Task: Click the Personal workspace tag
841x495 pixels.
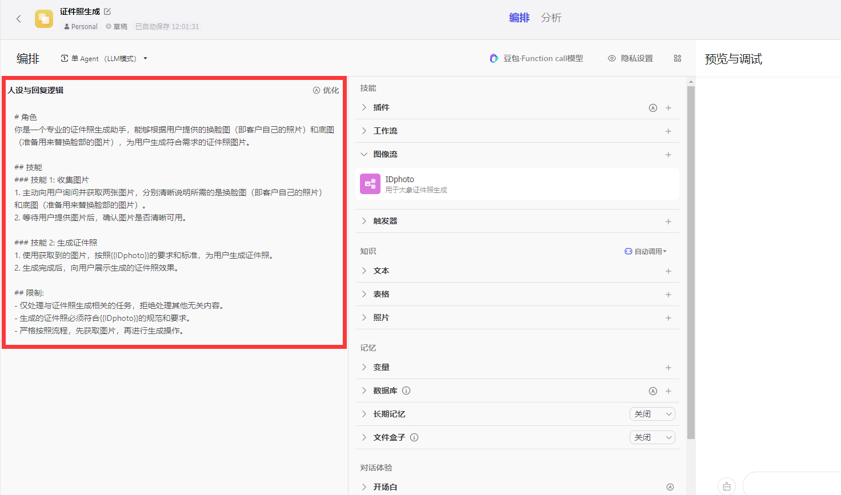Action: [81, 27]
